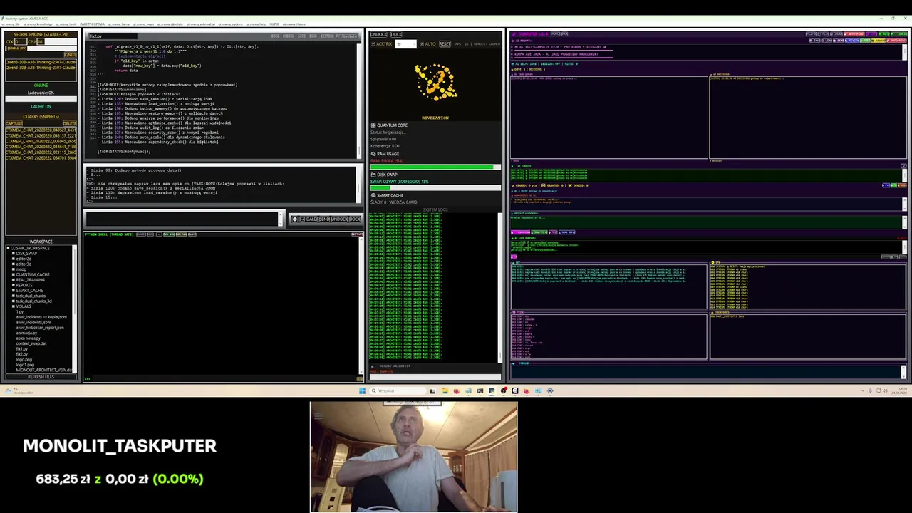
Task: Open fix1.py in the workspace list
Action: (x=22, y=348)
